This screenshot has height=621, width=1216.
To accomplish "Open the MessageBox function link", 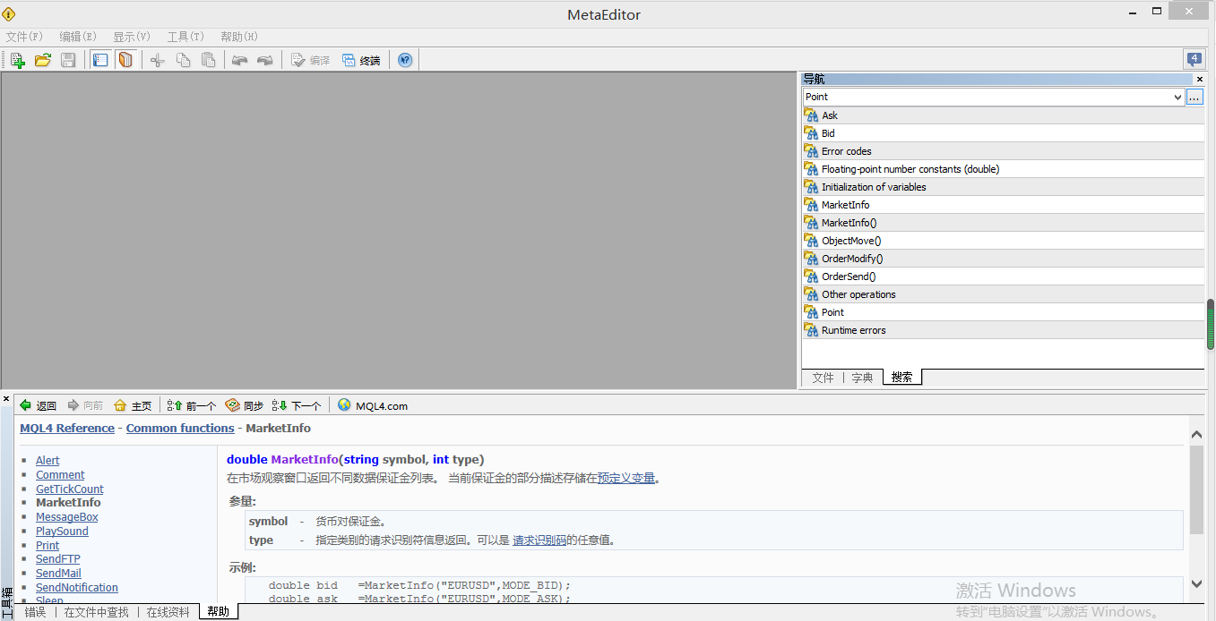I will pyautogui.click(x=67, y=517).
